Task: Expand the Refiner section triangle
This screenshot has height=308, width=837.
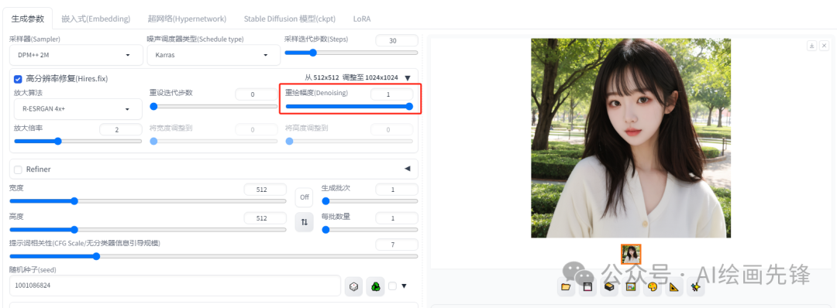Action: click(408, 169)
